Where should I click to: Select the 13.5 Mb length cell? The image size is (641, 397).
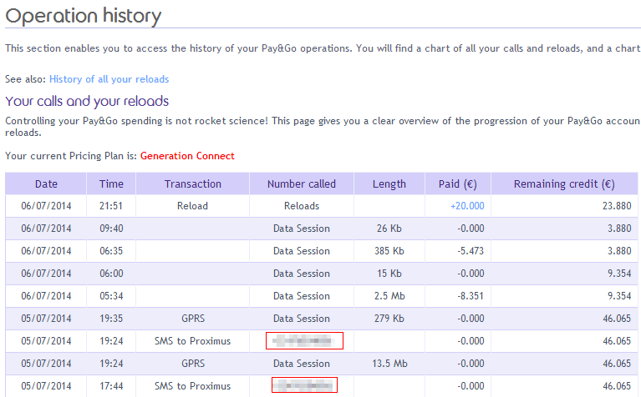pyautogui.click(x=389, y=364)
